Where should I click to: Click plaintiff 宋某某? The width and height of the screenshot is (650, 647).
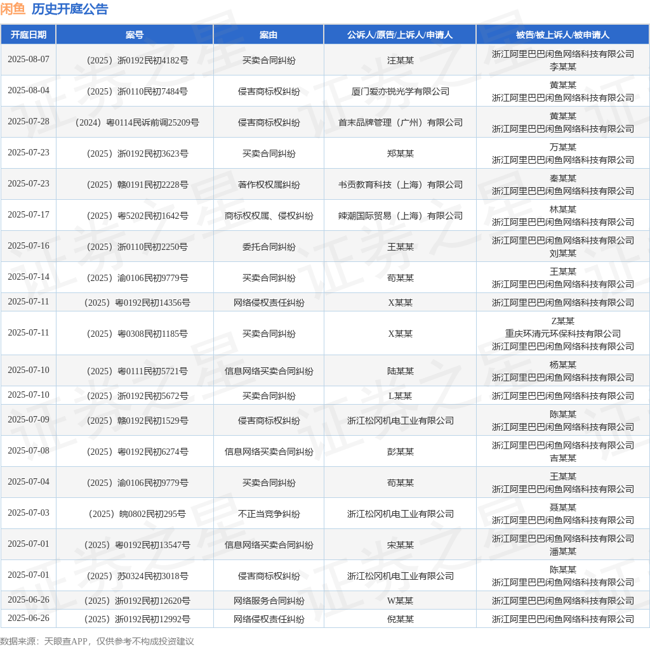point(400,545)
